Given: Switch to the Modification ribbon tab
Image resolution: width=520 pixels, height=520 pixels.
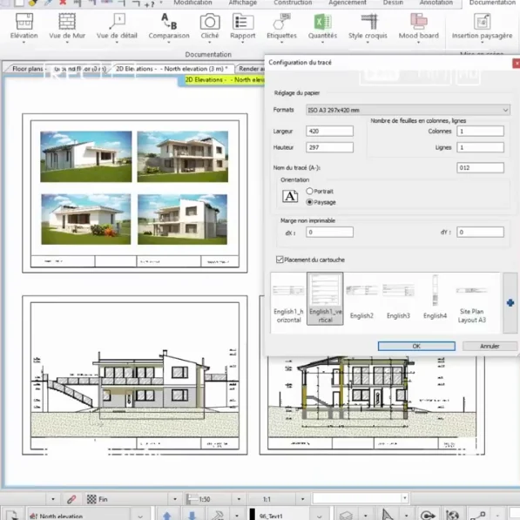Looking at the screenshot, I should 192,3.
